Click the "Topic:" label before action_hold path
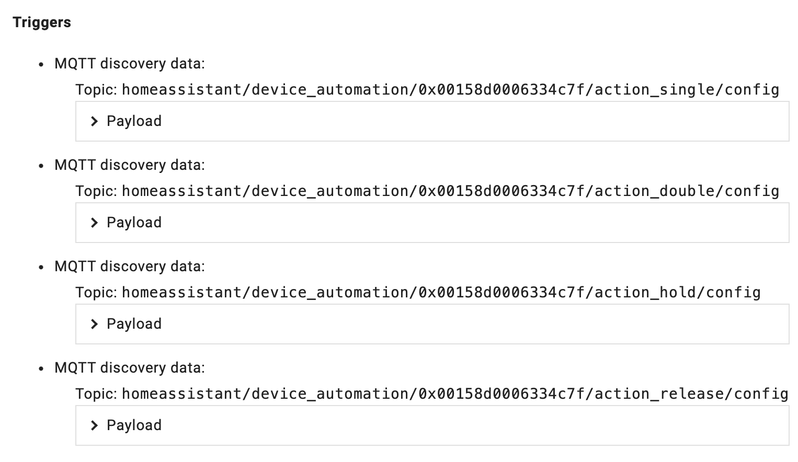Image resolution: width=798 pixels, height=462 pixels. 97,293
